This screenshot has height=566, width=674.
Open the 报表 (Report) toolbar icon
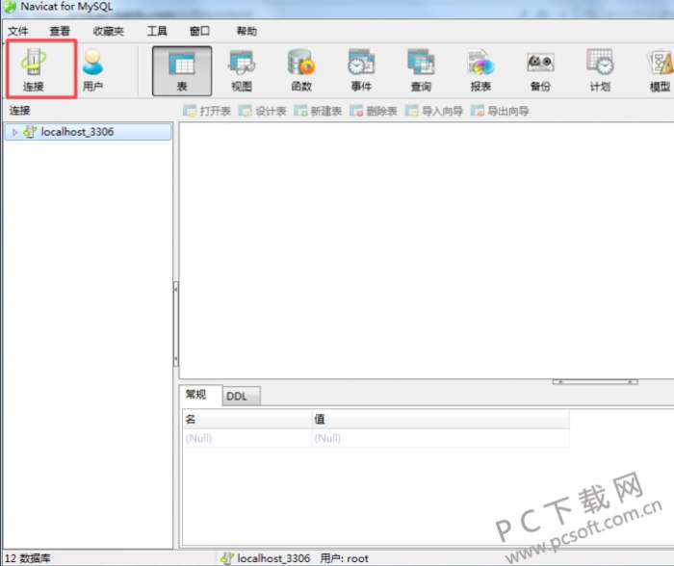pyautogui.click(x=480, y=71)
